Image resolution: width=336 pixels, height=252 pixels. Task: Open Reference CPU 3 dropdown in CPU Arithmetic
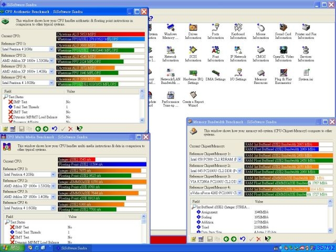tap(51, 71)
